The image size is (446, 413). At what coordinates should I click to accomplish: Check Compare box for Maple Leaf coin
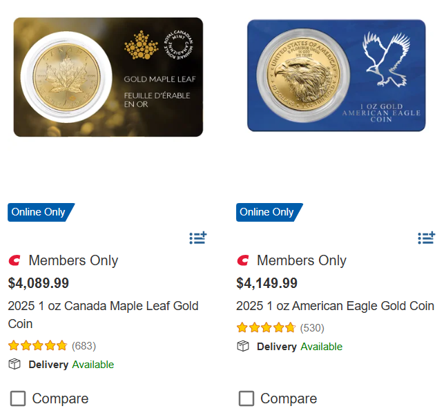[18, 398]
